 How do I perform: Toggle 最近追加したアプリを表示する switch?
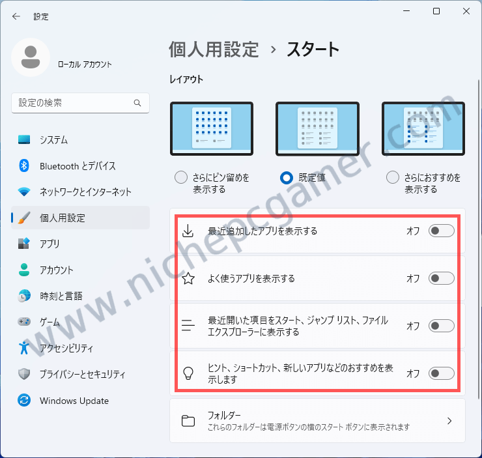441,231
